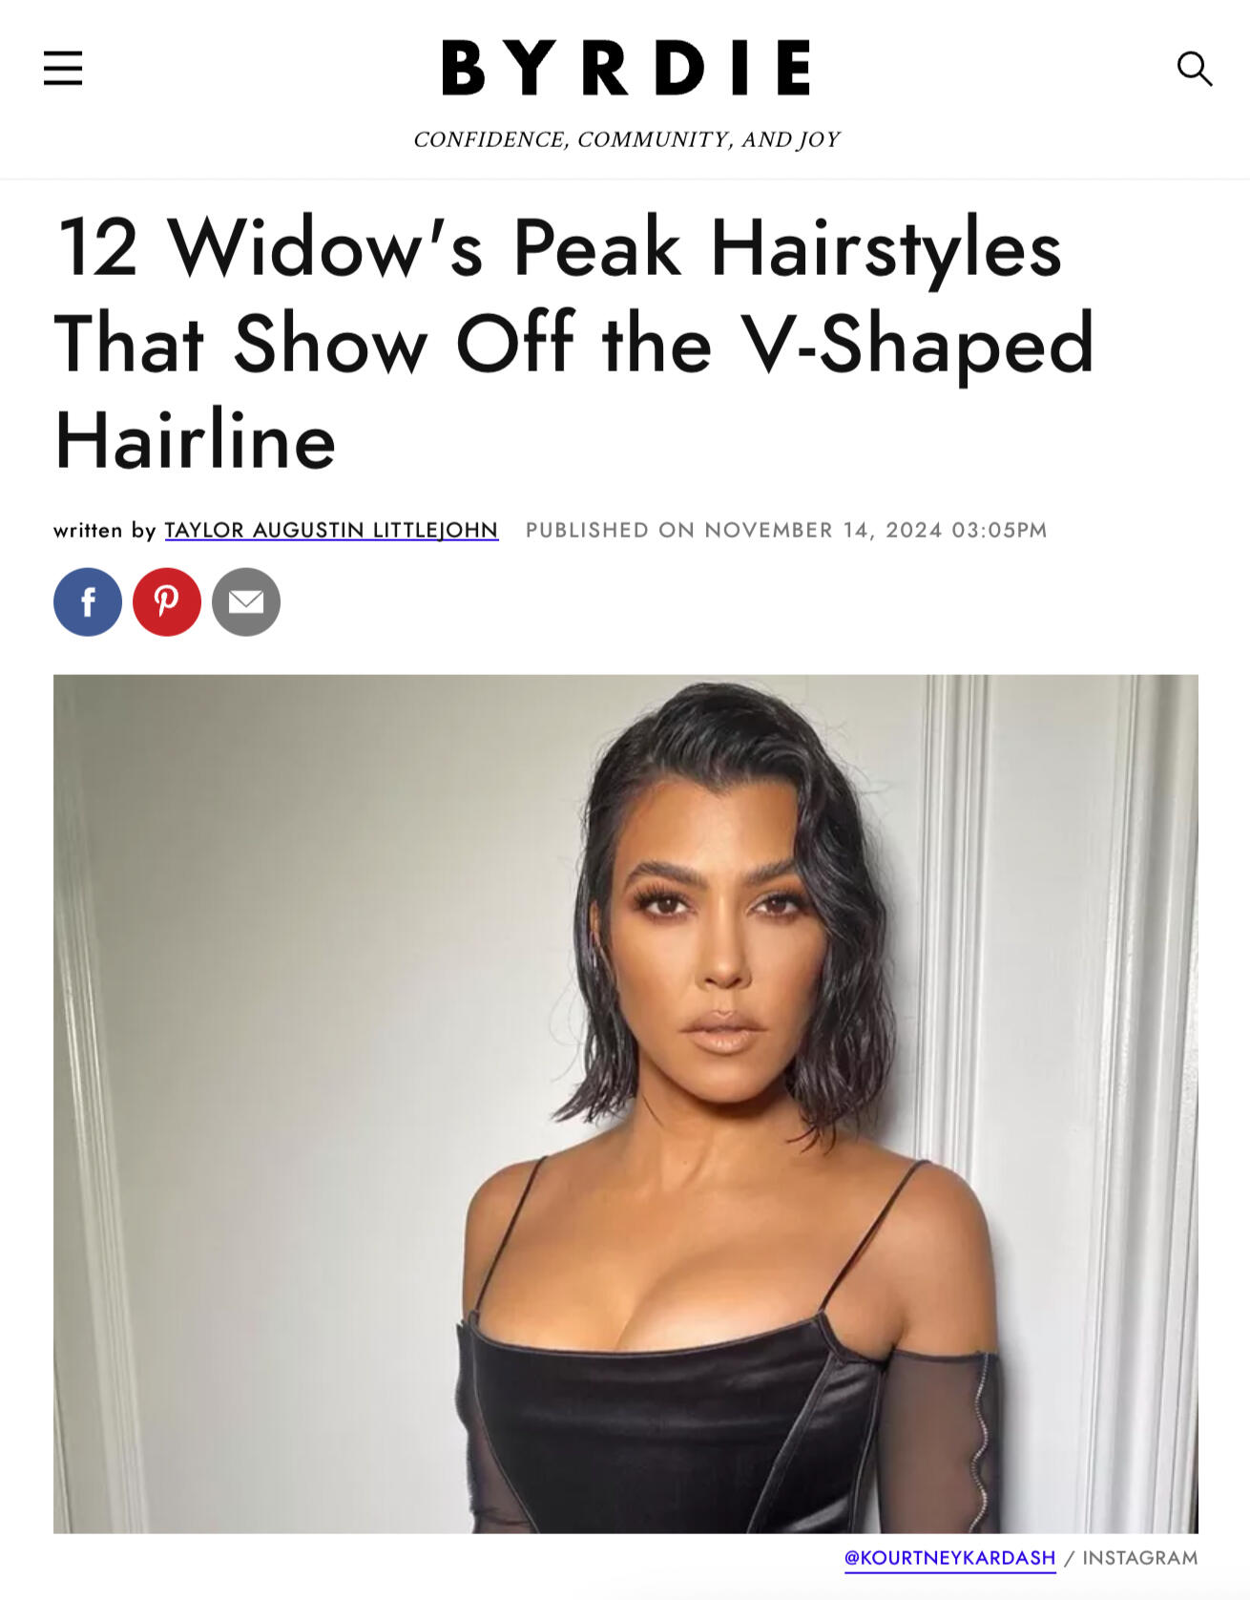Pin the article via Pinterest icon
This screenshot has height=1600, width=1250.
click(167, 601)
